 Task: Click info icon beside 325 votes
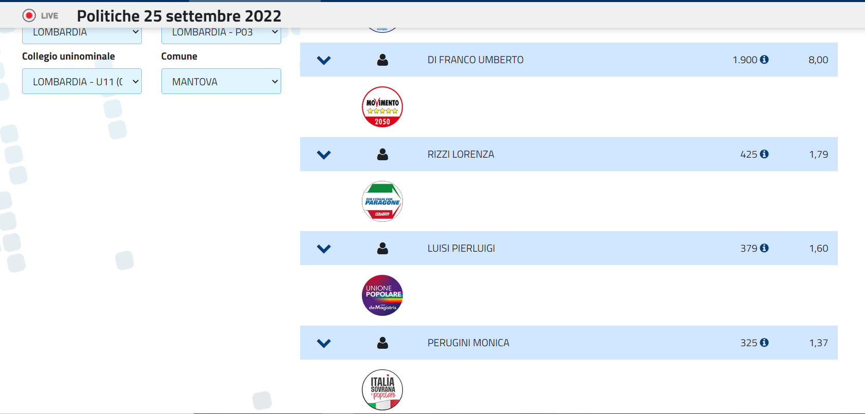point(764,343)
